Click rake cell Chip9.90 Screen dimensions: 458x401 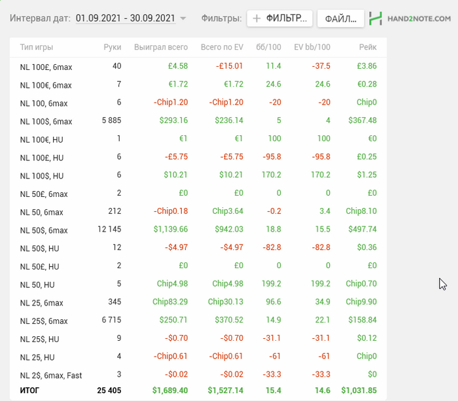pos(361,302)
